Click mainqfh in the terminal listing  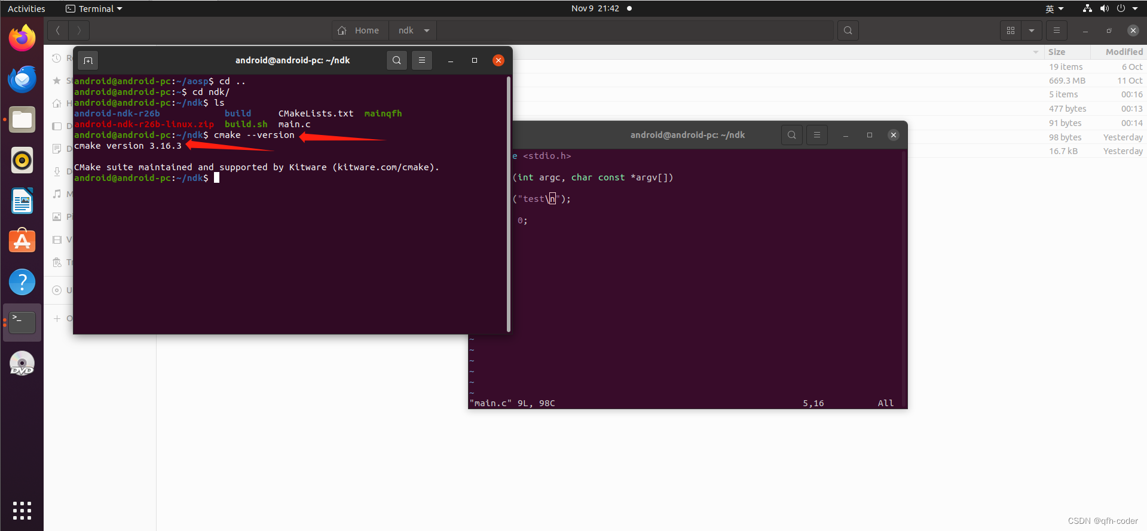click(x=383, y=113)
